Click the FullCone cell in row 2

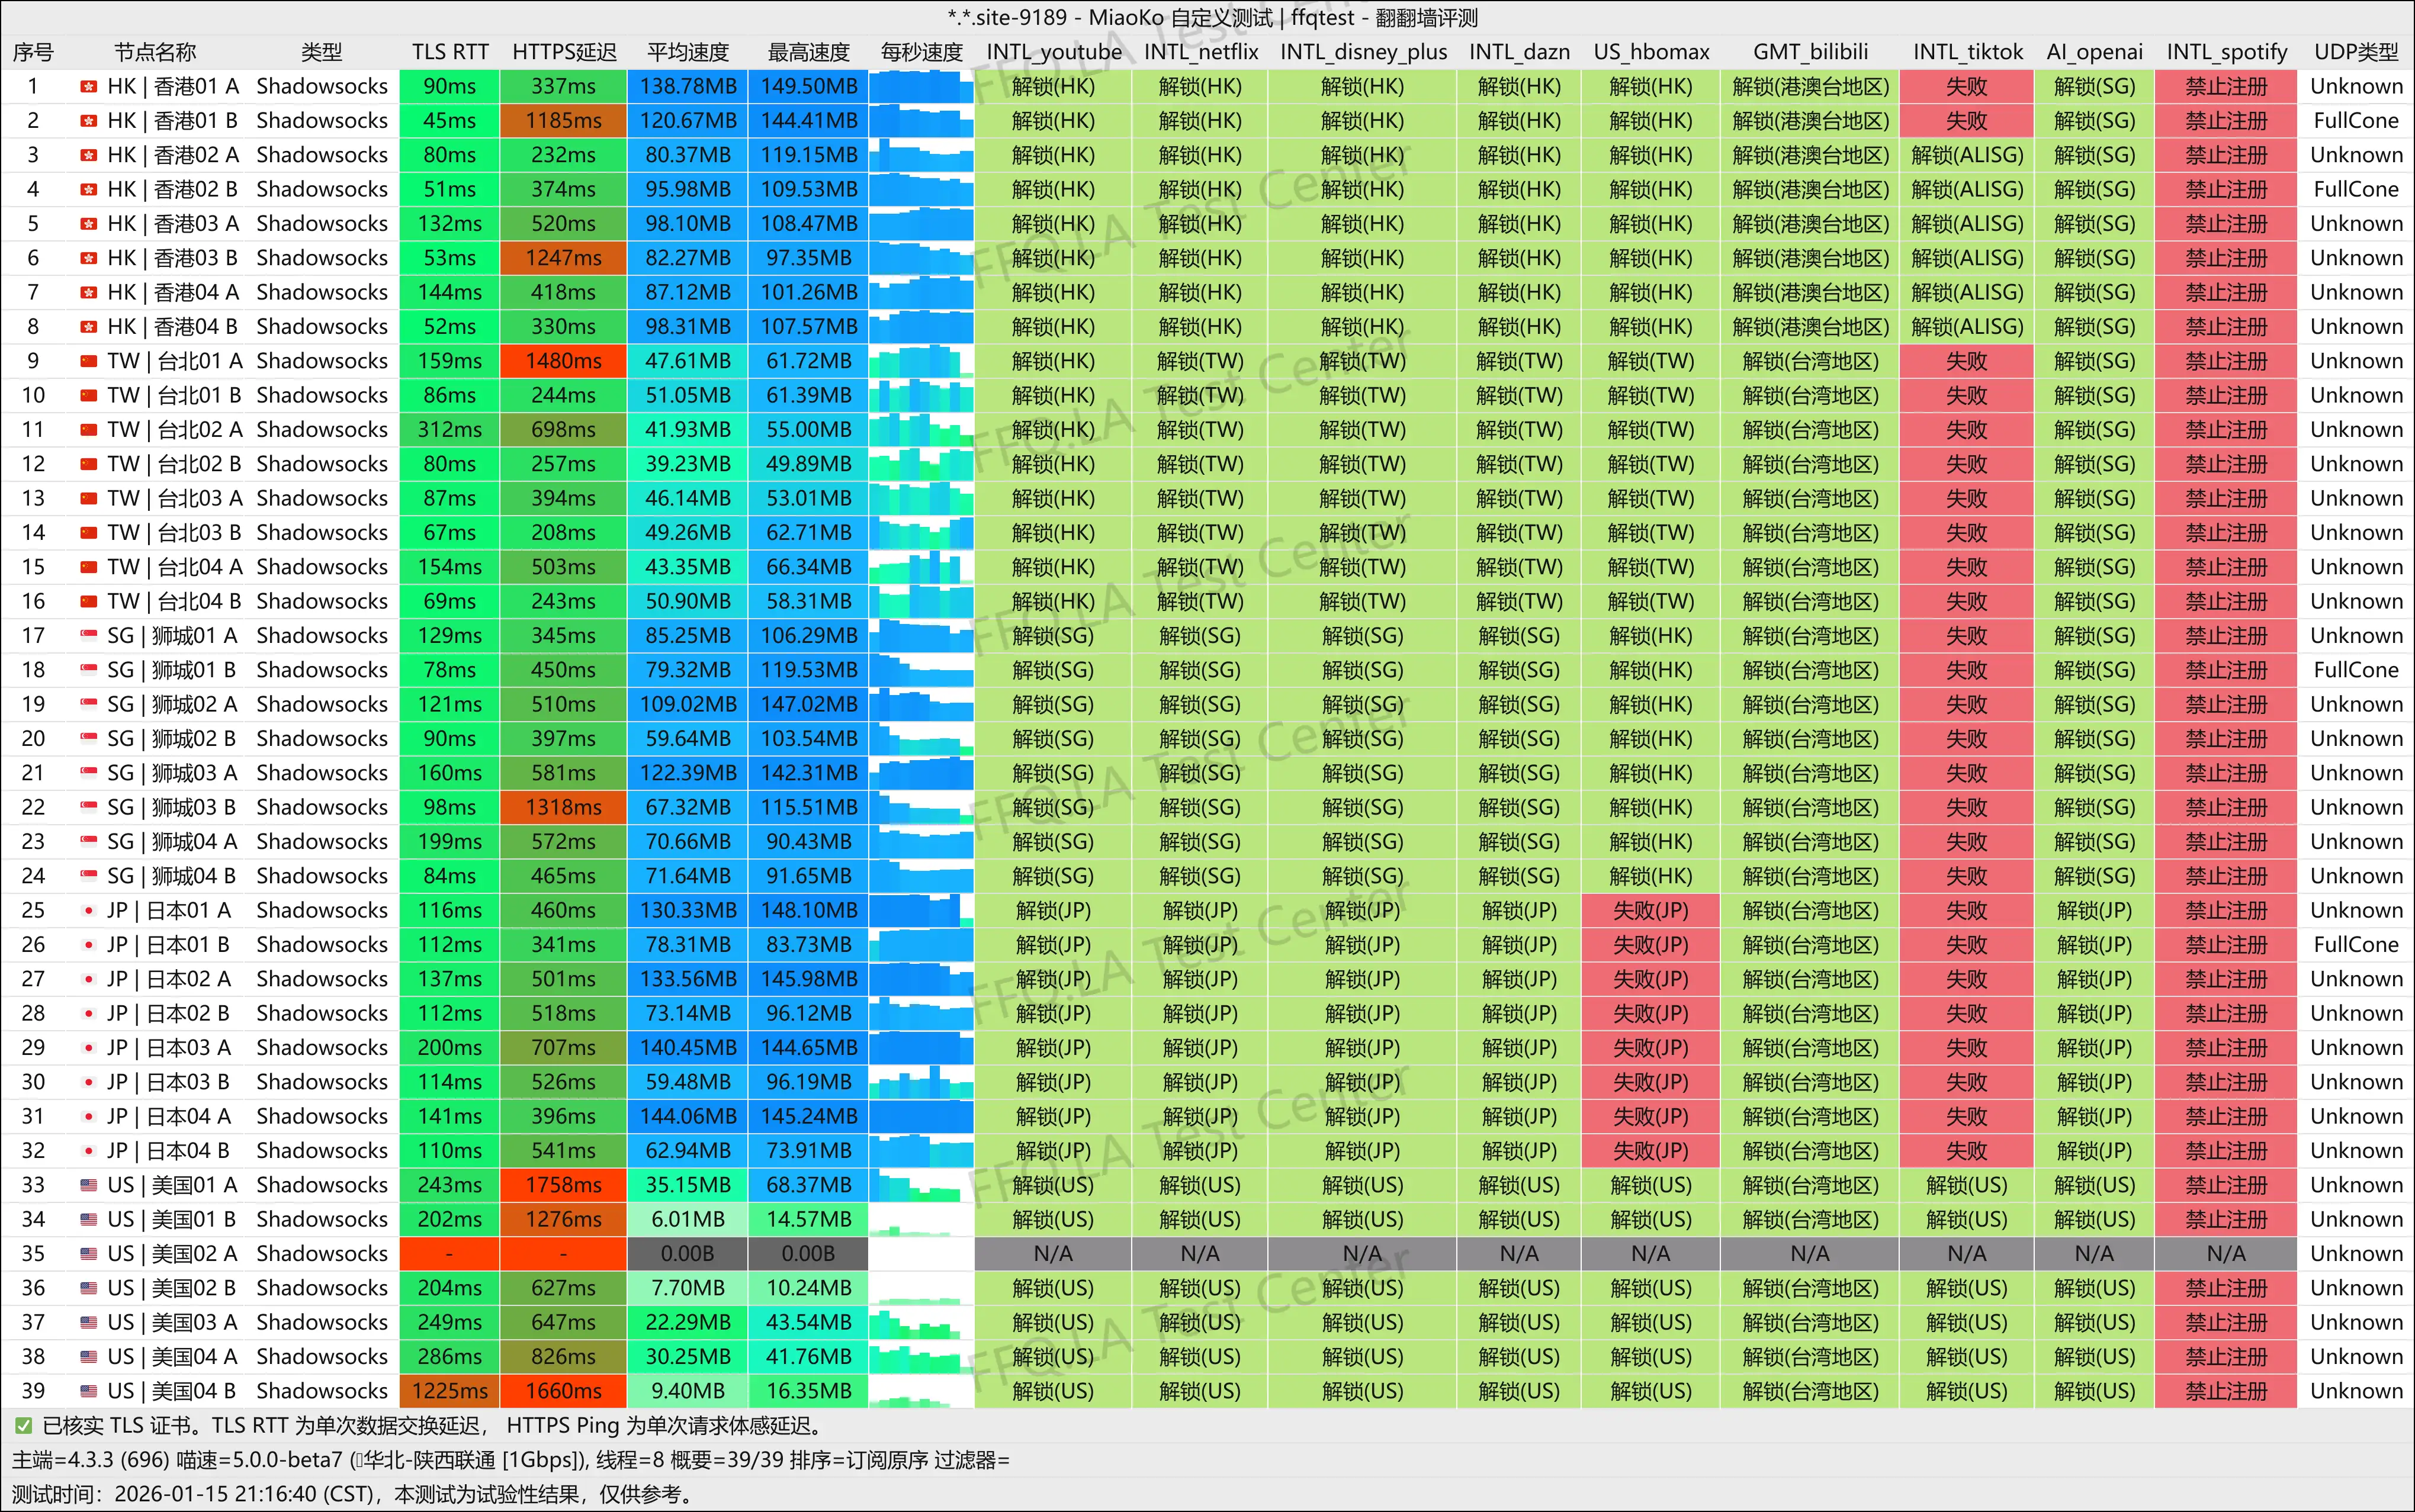click(x=2355, y=121)
